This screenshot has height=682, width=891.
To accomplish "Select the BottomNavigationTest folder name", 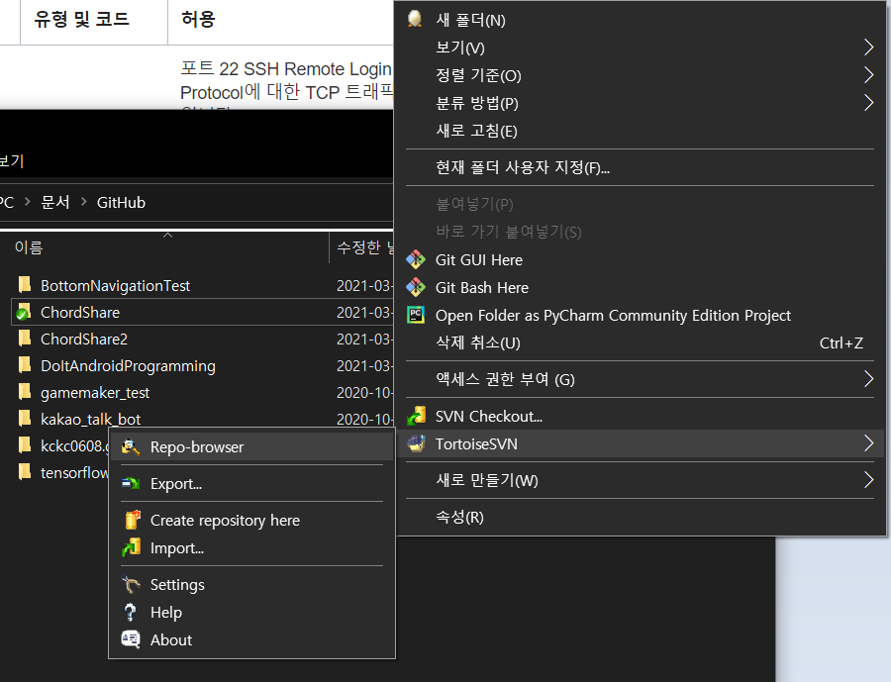I will (x=116, y=286).
